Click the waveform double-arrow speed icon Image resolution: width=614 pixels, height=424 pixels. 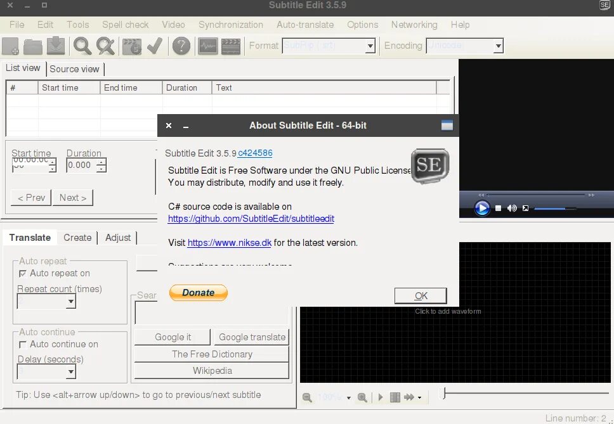click(409, 397)
